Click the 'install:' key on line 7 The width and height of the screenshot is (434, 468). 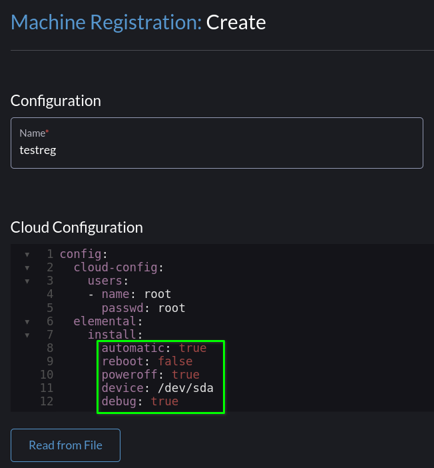click(115, 335)
